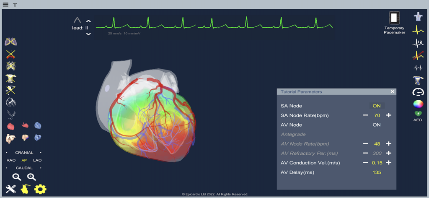Click the small white rhythm strip icon
429x198 pixels.
point(418,68)
